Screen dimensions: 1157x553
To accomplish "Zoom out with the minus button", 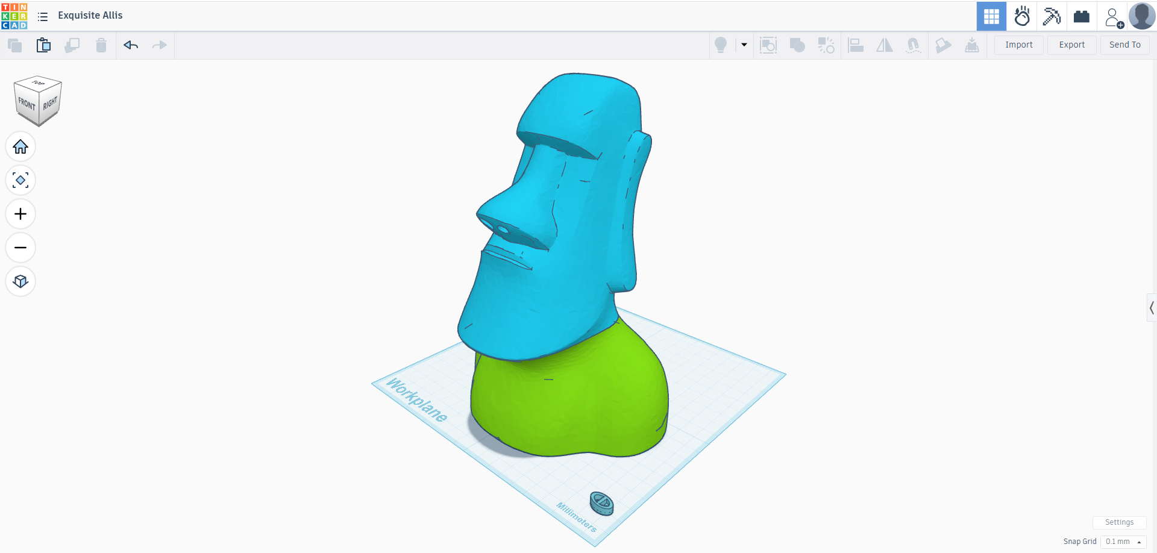I will 20,248.
